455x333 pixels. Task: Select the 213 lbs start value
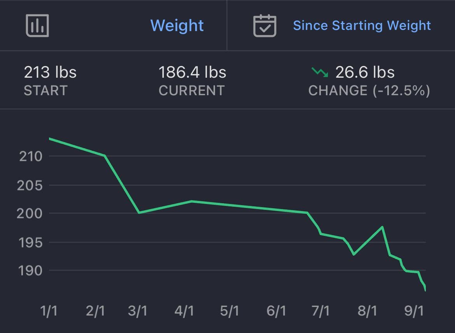coord(50,72)
